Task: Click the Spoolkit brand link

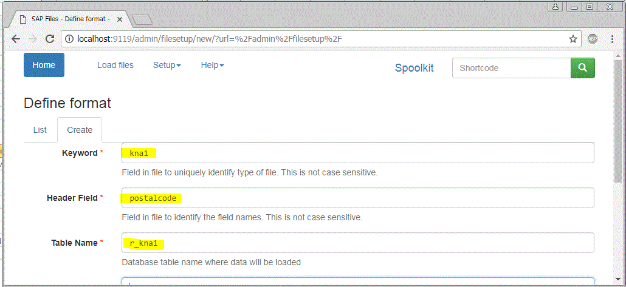Action: [414, 68]
